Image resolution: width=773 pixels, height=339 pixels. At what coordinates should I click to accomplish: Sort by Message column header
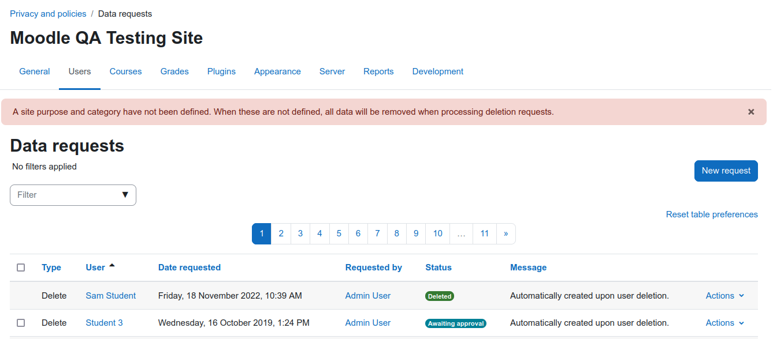(528, 268)
